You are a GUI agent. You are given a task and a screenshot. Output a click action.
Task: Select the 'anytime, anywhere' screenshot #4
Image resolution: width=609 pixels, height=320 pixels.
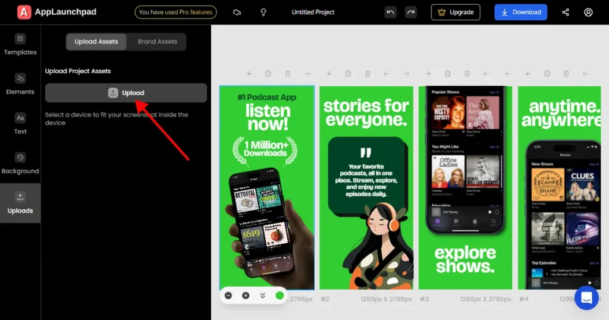pyautogui.click(x=559, y=187)
